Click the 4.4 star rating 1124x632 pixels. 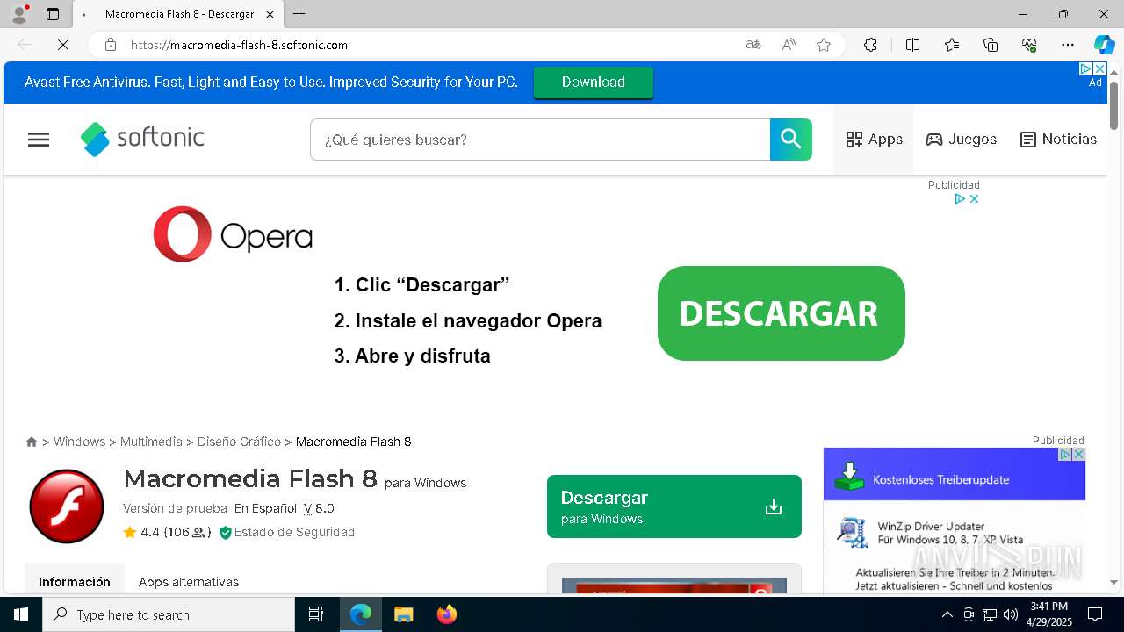tap(167, 532)
